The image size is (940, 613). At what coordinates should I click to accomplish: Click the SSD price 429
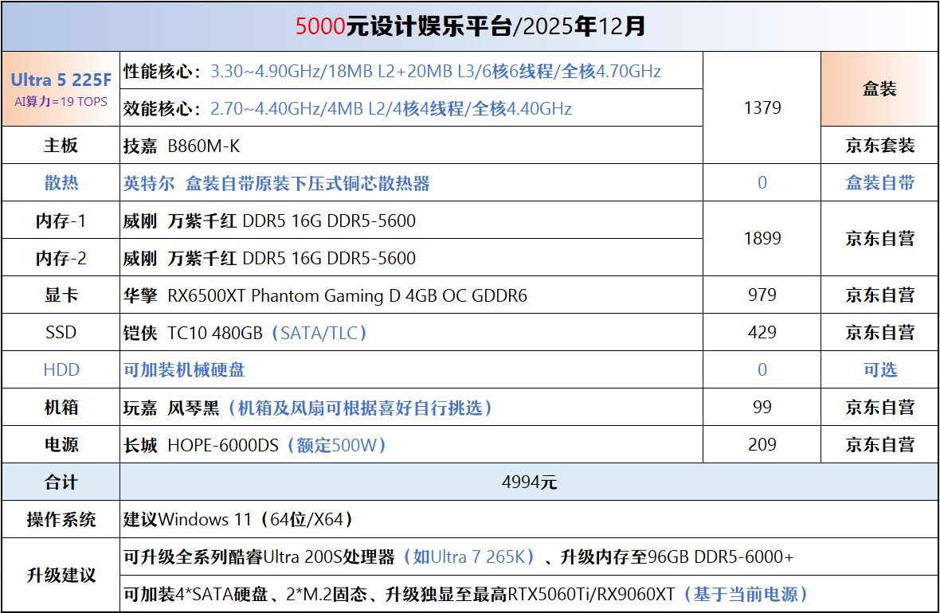pyautogui.click(x=762, y=332)
